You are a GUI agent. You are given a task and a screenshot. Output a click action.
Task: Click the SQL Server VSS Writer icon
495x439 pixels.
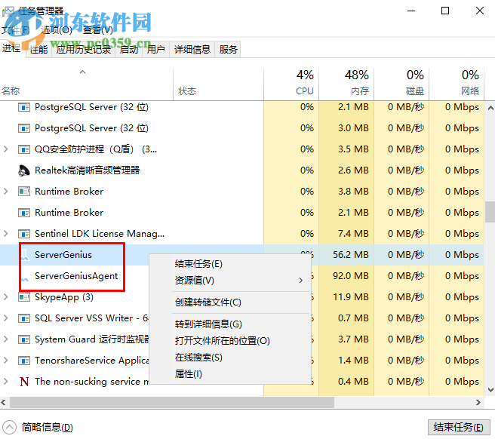[24, 318]
